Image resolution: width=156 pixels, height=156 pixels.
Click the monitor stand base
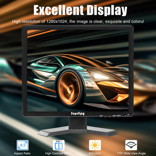78,131
